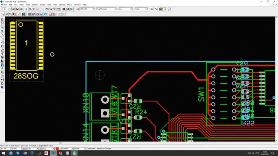Viewport: 278px width, 156px height.
Task: Click the horizontal scrollbar thumb below canvas
Action: [x=60, y=143]
